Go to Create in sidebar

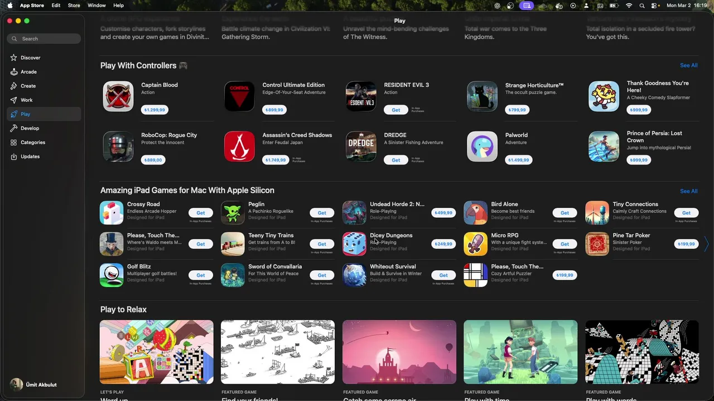(44, 86)
